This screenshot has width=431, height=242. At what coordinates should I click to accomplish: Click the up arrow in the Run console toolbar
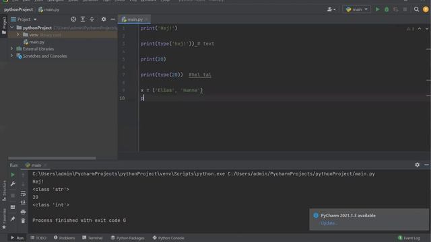click(23, 175)
